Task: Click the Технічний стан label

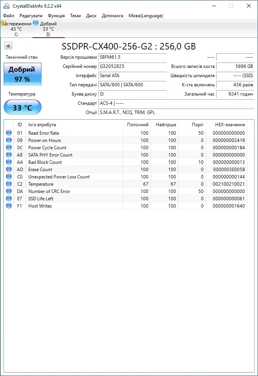Action: [x=21, y=57]
